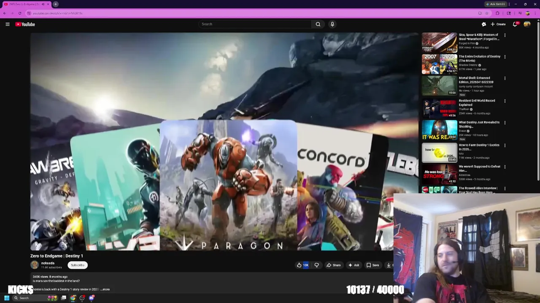Dislike the video with thumbs down
This screenshot has height=303, width=540.
(x=316, y=265)
